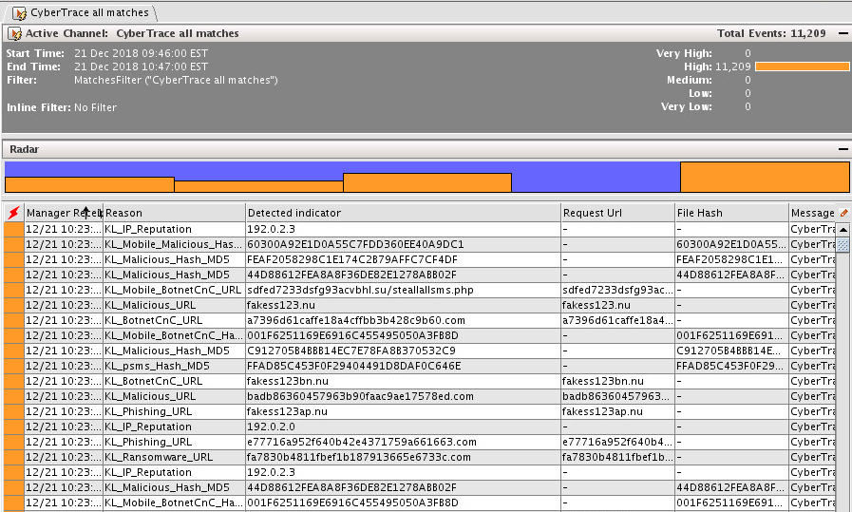Screen dimensions: 852x512
Task: Click the scrollbar up arrow button
Action: pos(843,229)
